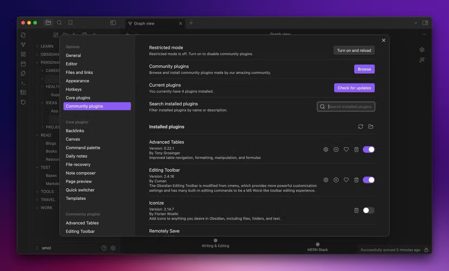Open the plugins folder icon near Installed plugins
Screen dimensions: 449x271
(x=371, y=127)
